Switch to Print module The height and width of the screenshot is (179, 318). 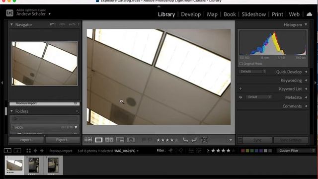(x=277, y=14)
